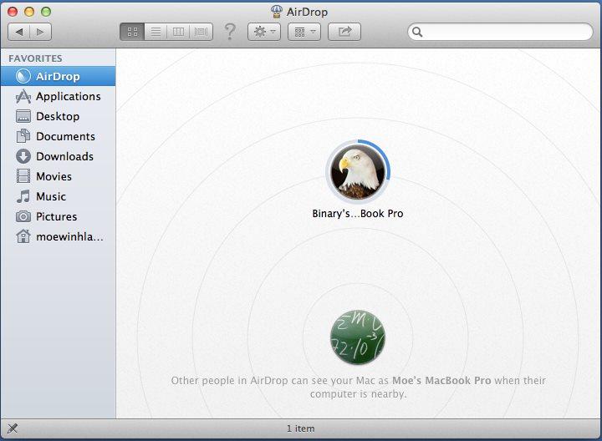Select AirDrop in the sidebar
This screenshot has width=602, height=441.
58,76
